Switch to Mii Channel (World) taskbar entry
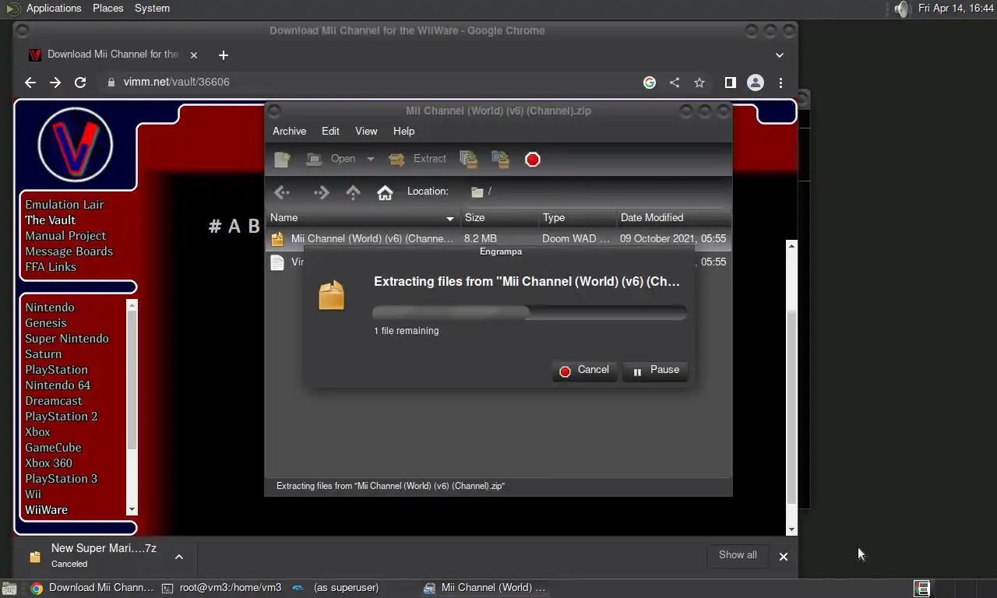 (484, 588)
